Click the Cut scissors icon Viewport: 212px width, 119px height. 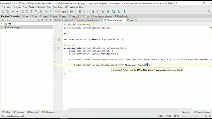[23, 12]
